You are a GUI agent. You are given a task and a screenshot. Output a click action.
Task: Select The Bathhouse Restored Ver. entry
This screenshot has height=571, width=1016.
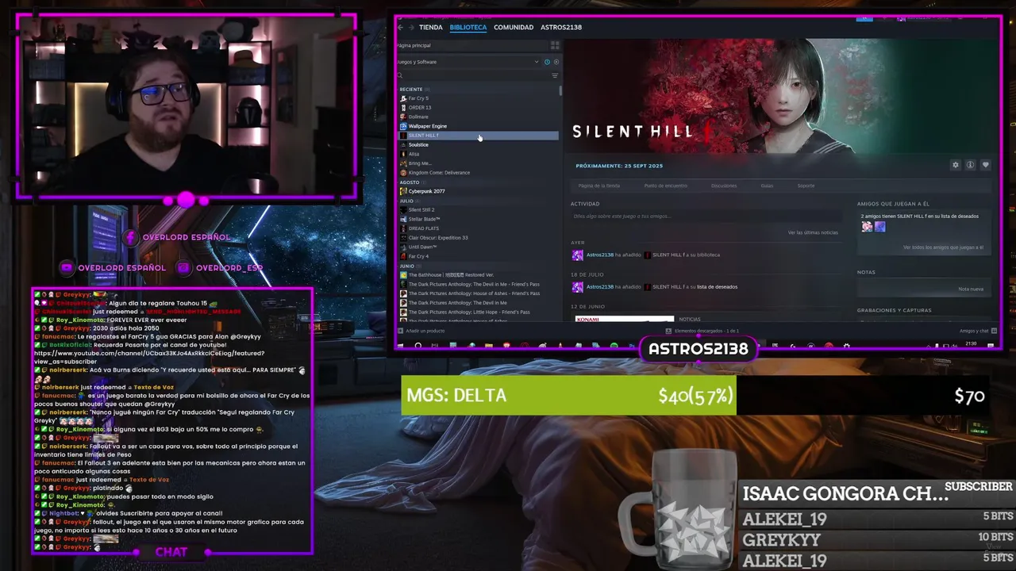(479, 275)
